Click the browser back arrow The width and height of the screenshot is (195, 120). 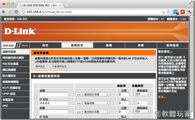4,12
